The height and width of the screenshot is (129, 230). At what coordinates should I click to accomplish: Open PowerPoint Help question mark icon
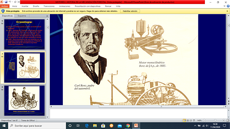click(x=228, y=6)
